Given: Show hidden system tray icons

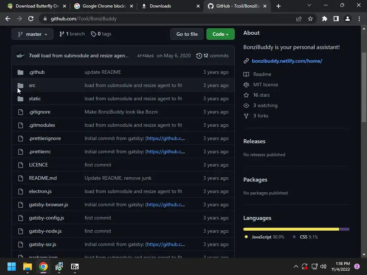Looking at the screenshot, I should tap(296, 266).
